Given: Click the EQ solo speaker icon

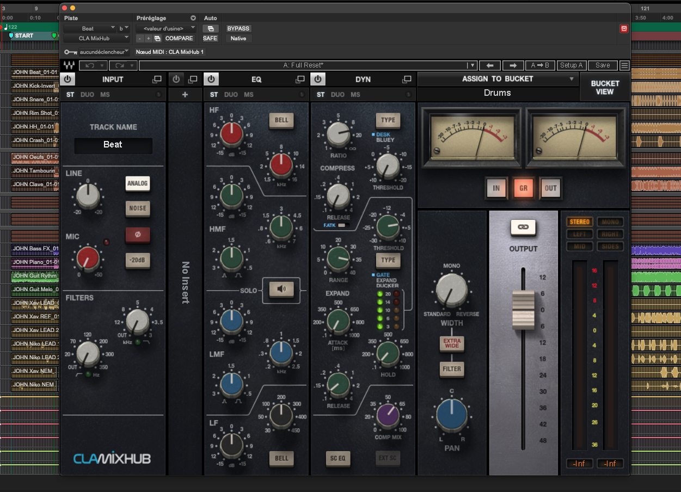Looking at the screenshot, I should point(281,289).
